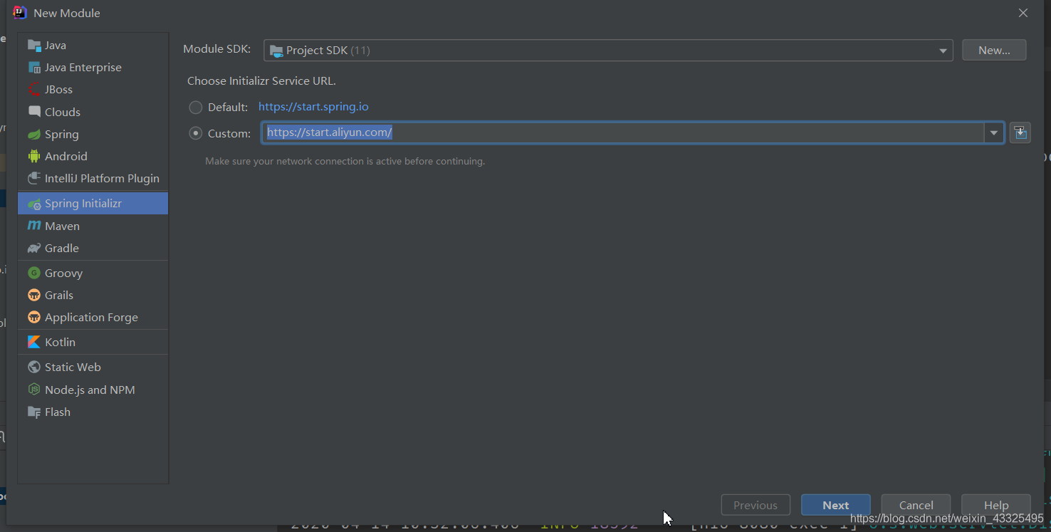Viewport: 1051px width, 532px height.
Task: Select the Java module icon
Action: click(34, 46)
